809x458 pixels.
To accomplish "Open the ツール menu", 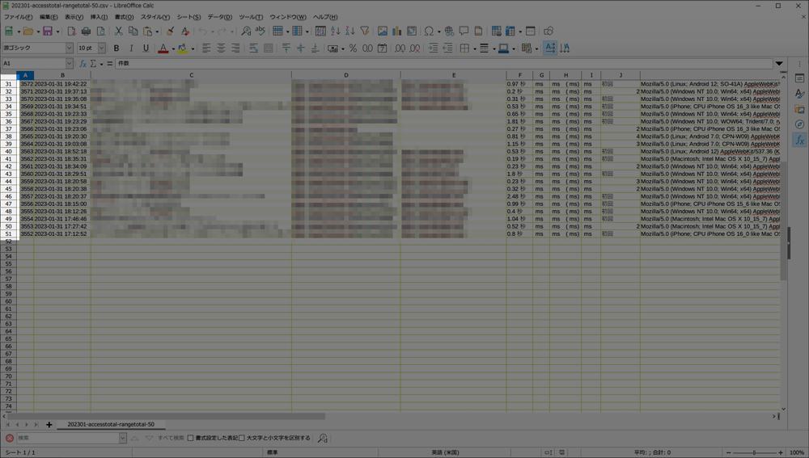I will click(x=251, y=17).
